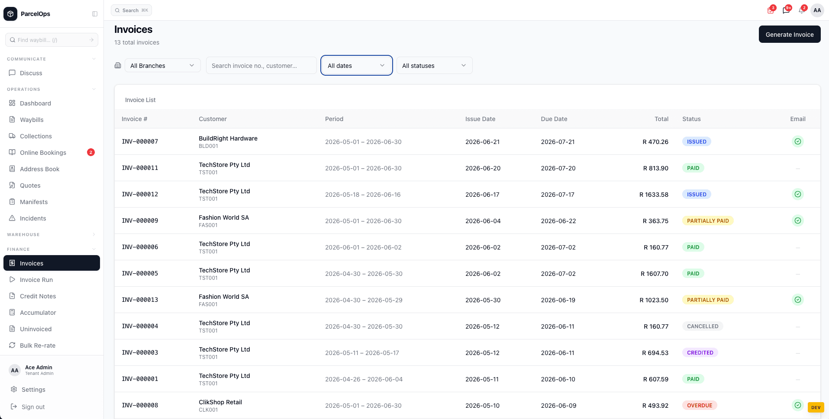This screenshot has width=829, height=419.
Task: Focus the Search invoice no., customer field
Action: (x=261, y=66)
